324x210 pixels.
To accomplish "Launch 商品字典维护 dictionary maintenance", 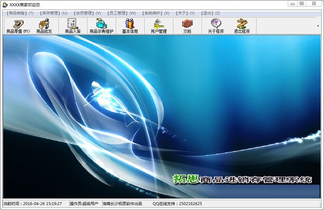I will point(102,26).
